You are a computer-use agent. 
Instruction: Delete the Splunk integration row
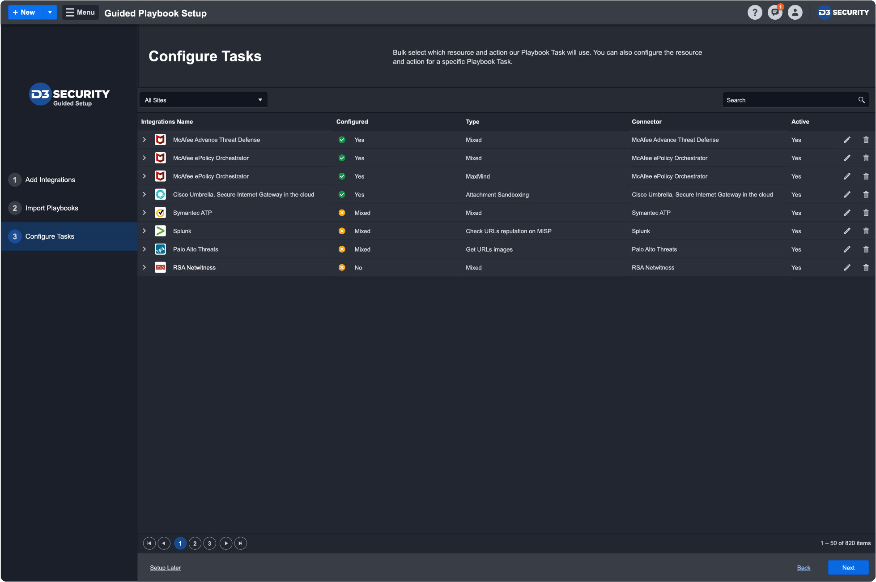[x=866, y=231]
